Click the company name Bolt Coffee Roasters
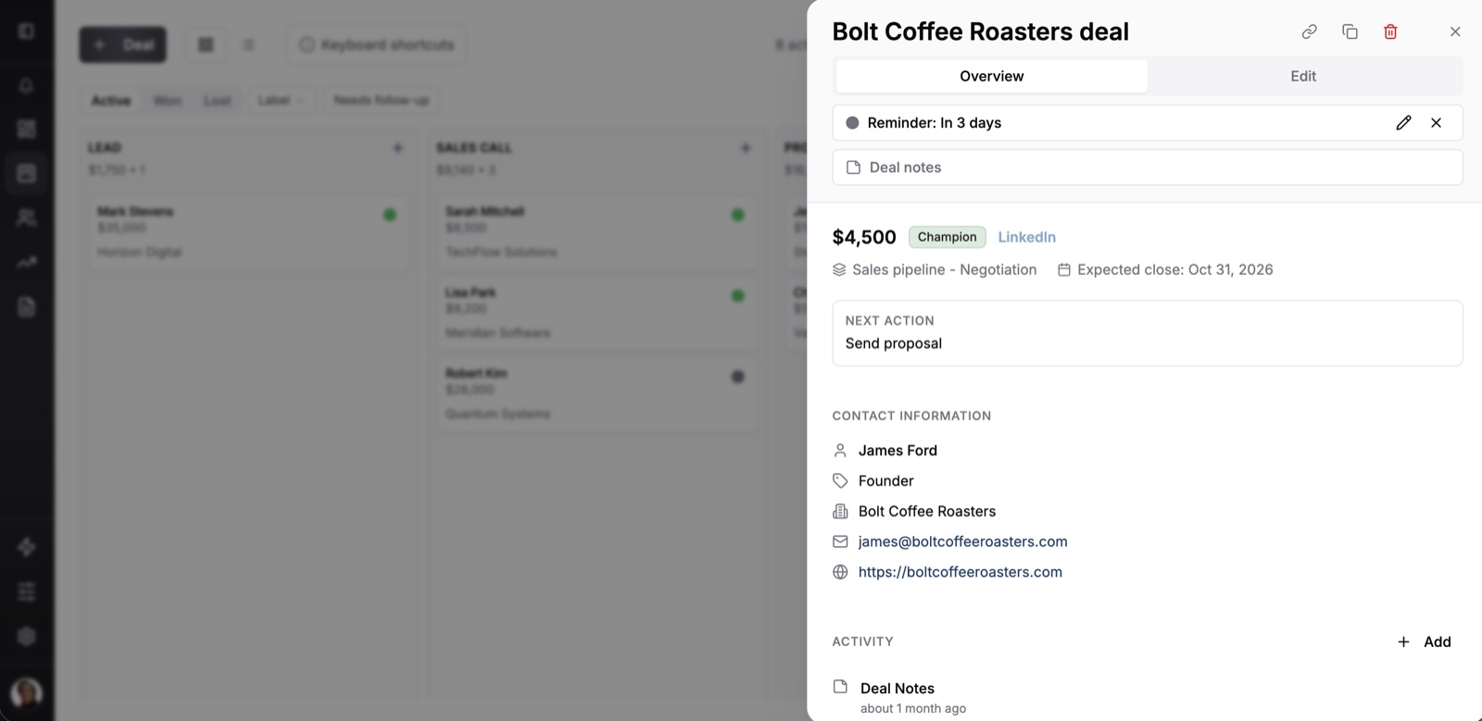 (926, 511)
